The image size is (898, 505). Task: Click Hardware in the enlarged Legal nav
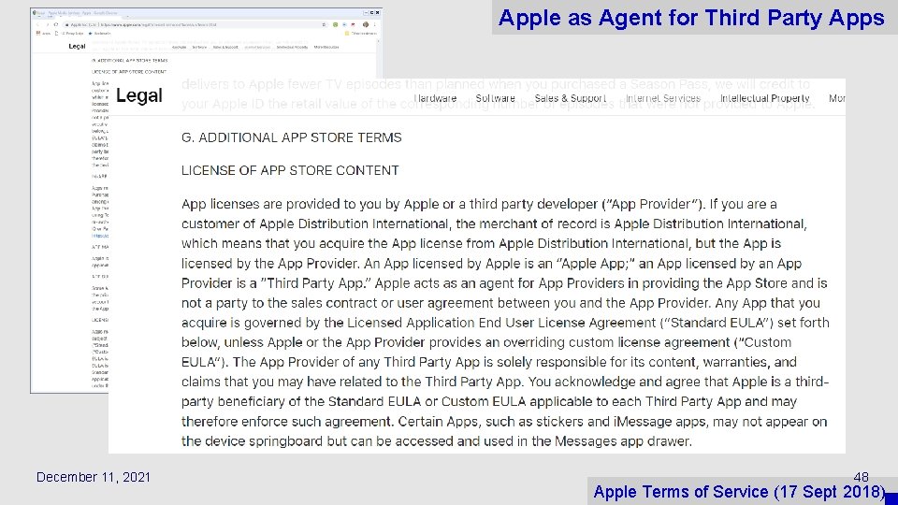tap(435, 98)
